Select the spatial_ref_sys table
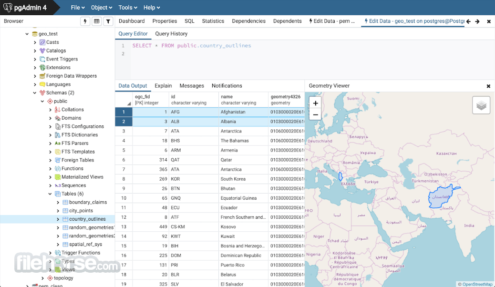495x287 pixels. tap(85, 245)
